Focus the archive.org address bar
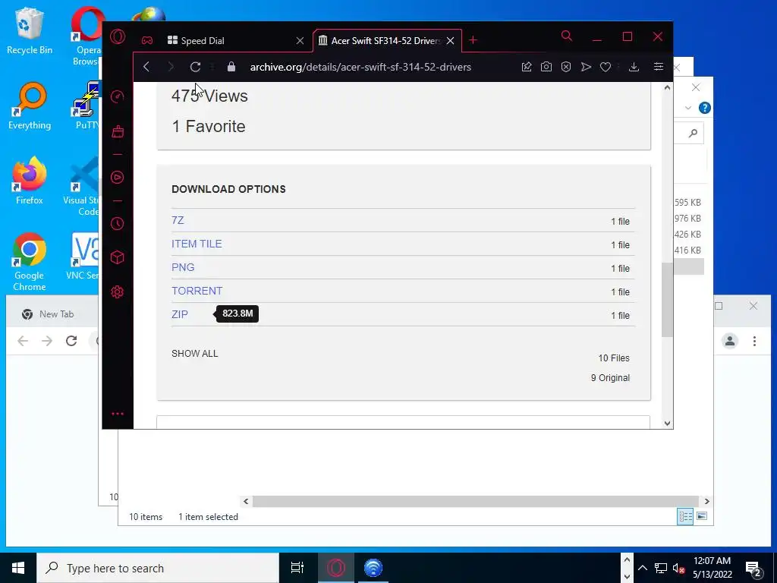Screen dimensions: 777x583 360,67
